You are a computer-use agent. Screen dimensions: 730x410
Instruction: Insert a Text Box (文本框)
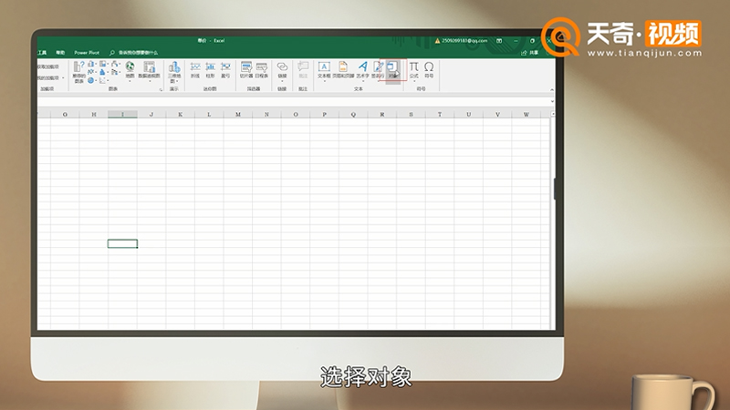pos(324,70)
